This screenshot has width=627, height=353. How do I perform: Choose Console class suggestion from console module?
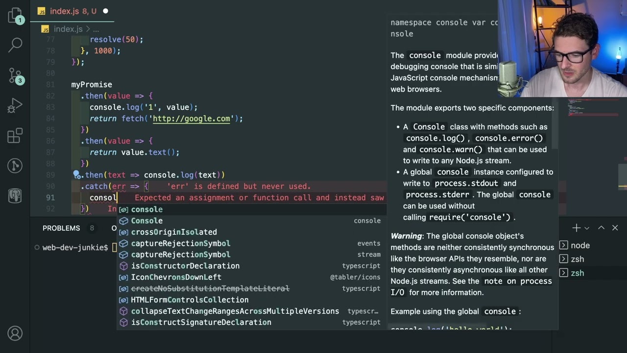point(251,221)
